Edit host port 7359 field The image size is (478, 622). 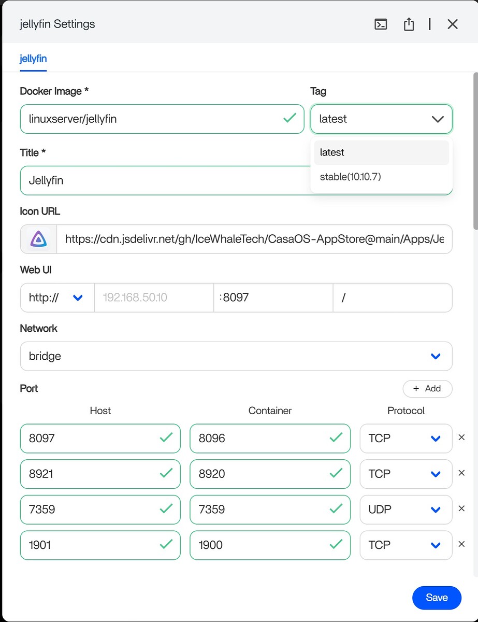pos(100,510)
